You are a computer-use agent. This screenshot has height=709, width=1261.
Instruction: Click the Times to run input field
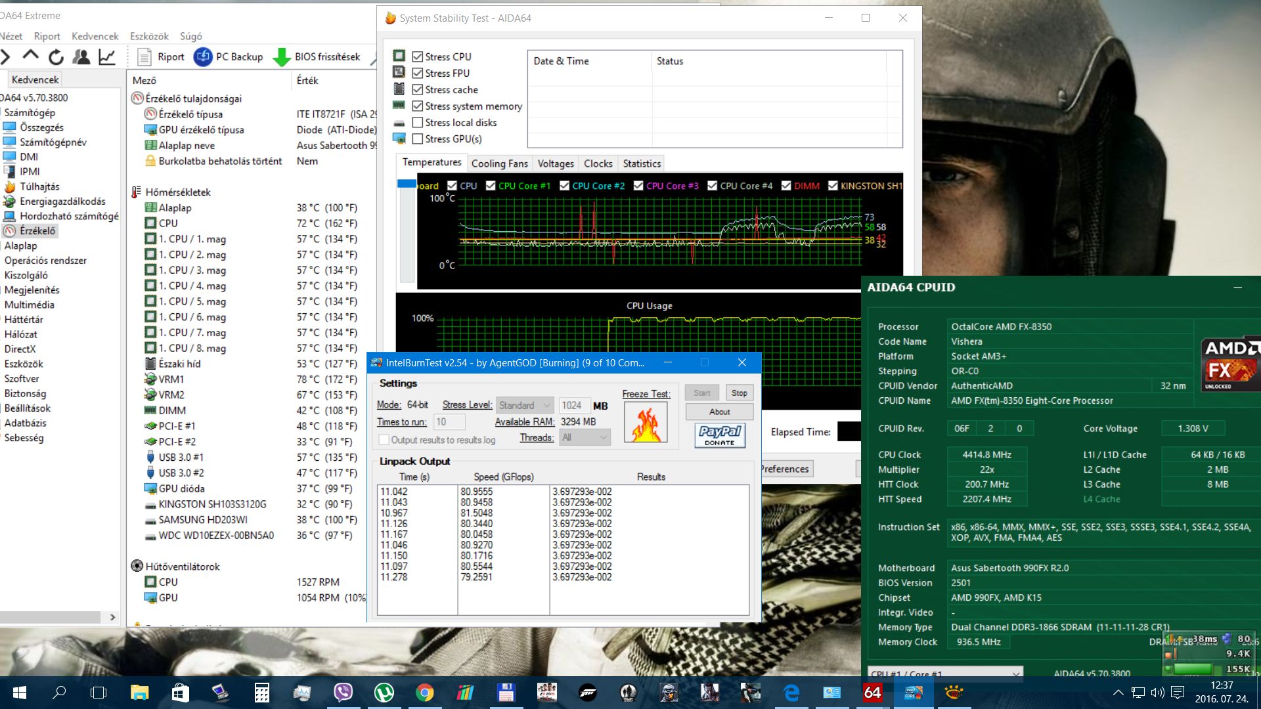pyautogui.click(x=449, y=421)
